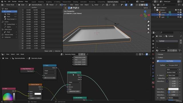
Task: Select rendered viewport shading mode
Action: point(147,5)
